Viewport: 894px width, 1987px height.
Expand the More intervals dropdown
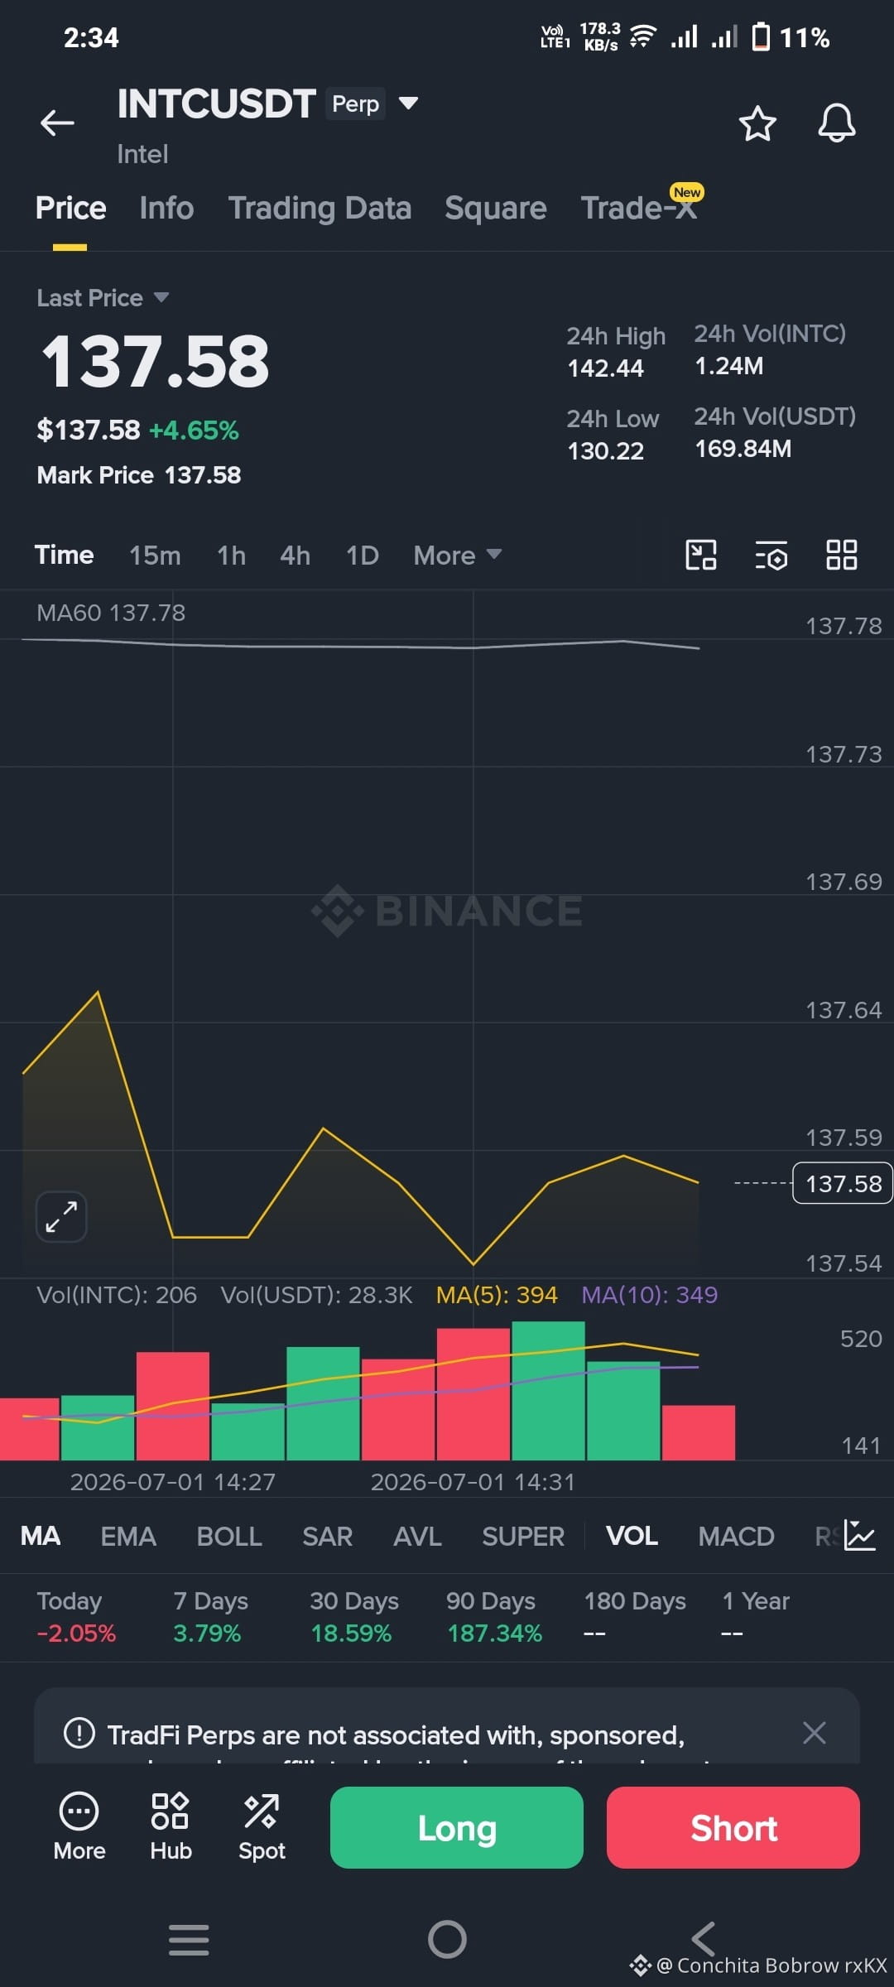pyautogui.click(x=458, y=555)
